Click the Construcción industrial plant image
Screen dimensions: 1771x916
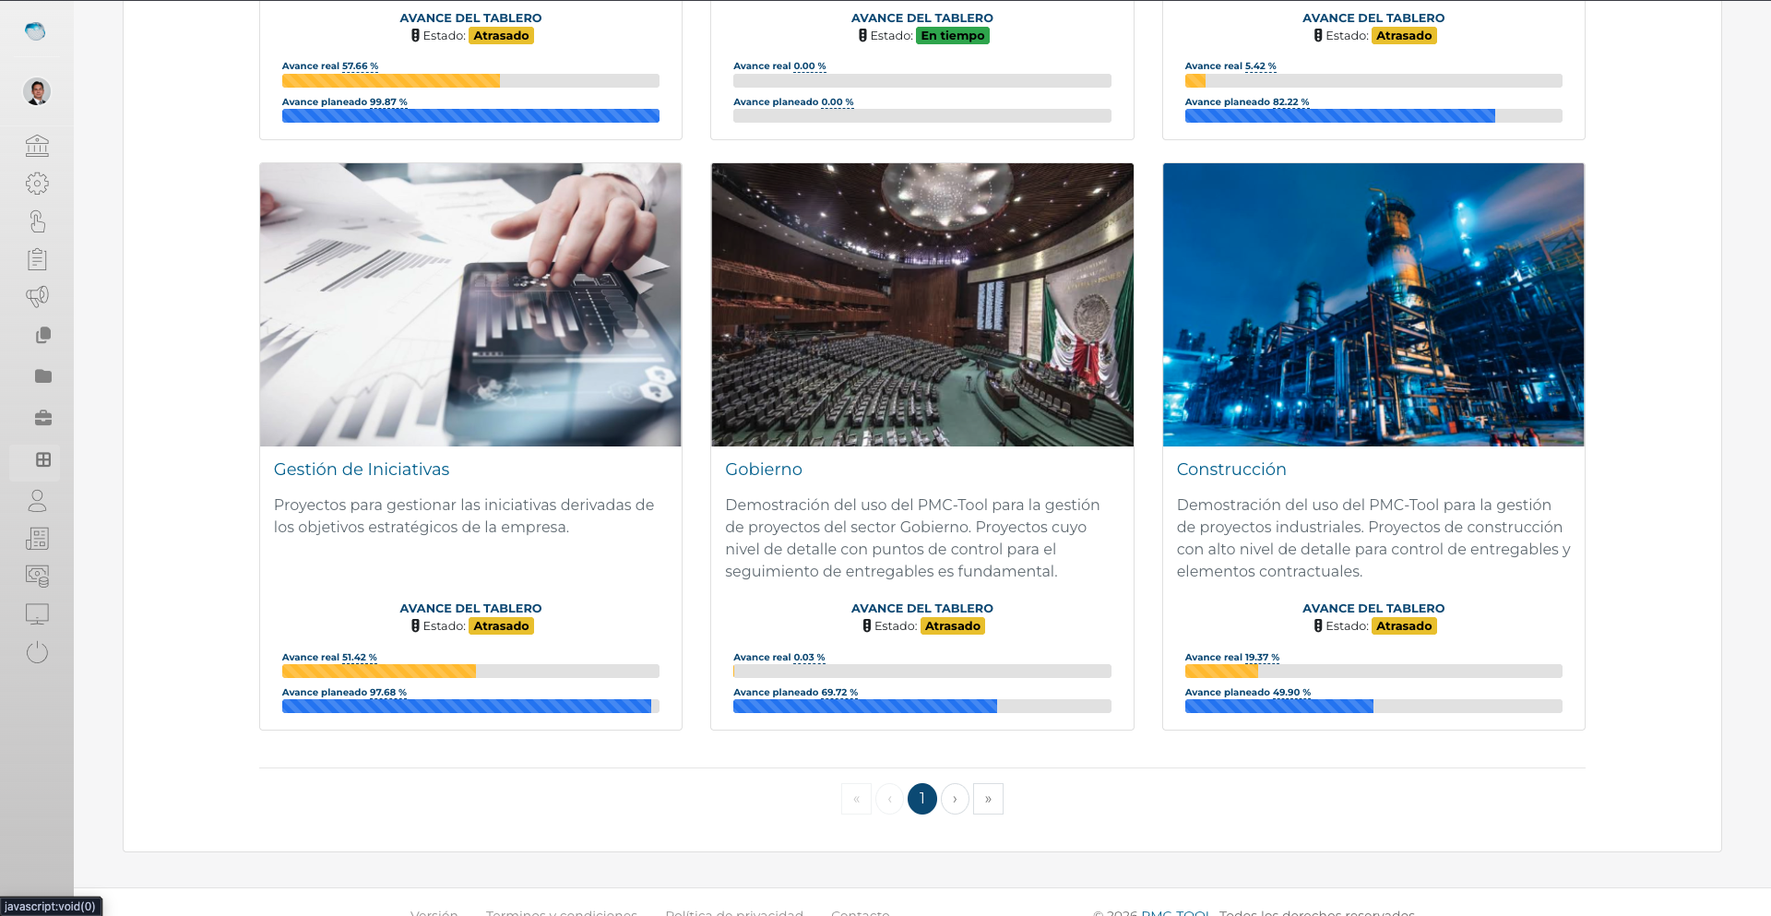(1373, 305)
